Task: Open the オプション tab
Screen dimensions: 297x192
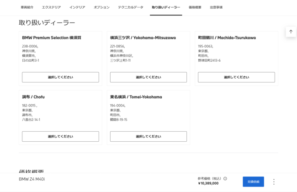Action: coord(101,7)
